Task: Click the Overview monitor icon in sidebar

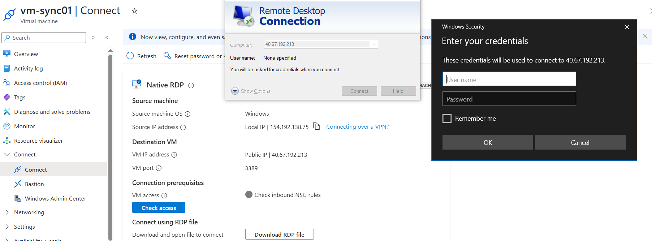Action: (7, 54)
